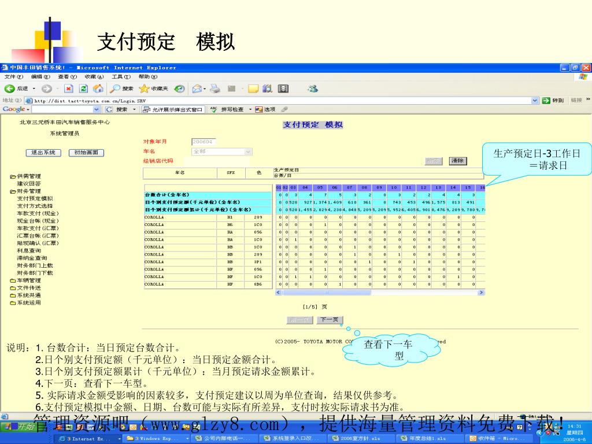Click the Print printer icon

coord(215,88)
